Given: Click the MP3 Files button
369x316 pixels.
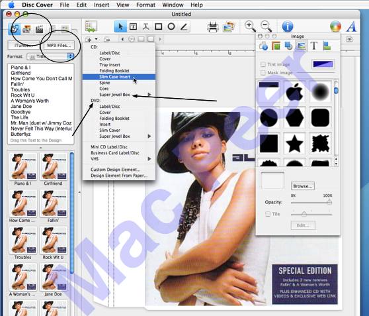Looking at the screenshot, I should click(x=59, y=45).
